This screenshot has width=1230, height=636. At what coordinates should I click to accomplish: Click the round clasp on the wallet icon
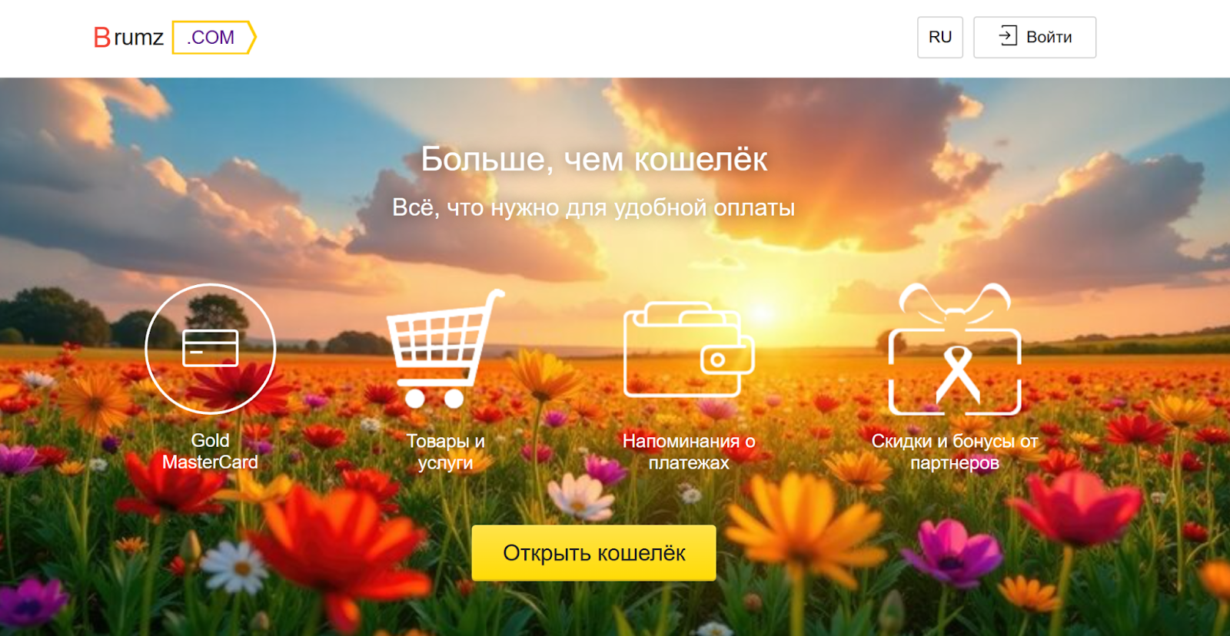pos(718,359)
